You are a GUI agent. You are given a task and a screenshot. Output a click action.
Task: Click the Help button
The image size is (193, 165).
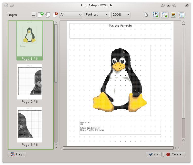17,154
